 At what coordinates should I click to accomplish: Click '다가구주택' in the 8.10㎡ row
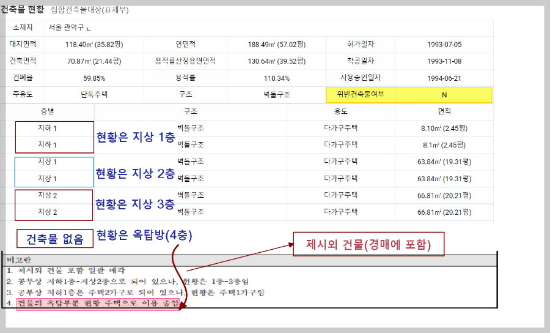pyautogui.click(x=340, y=128)
